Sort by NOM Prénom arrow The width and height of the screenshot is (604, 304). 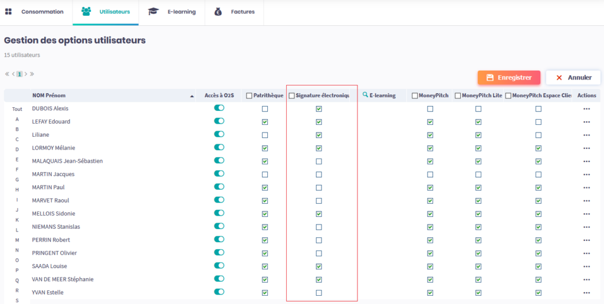pyautogui.click(x=192, y=96)
